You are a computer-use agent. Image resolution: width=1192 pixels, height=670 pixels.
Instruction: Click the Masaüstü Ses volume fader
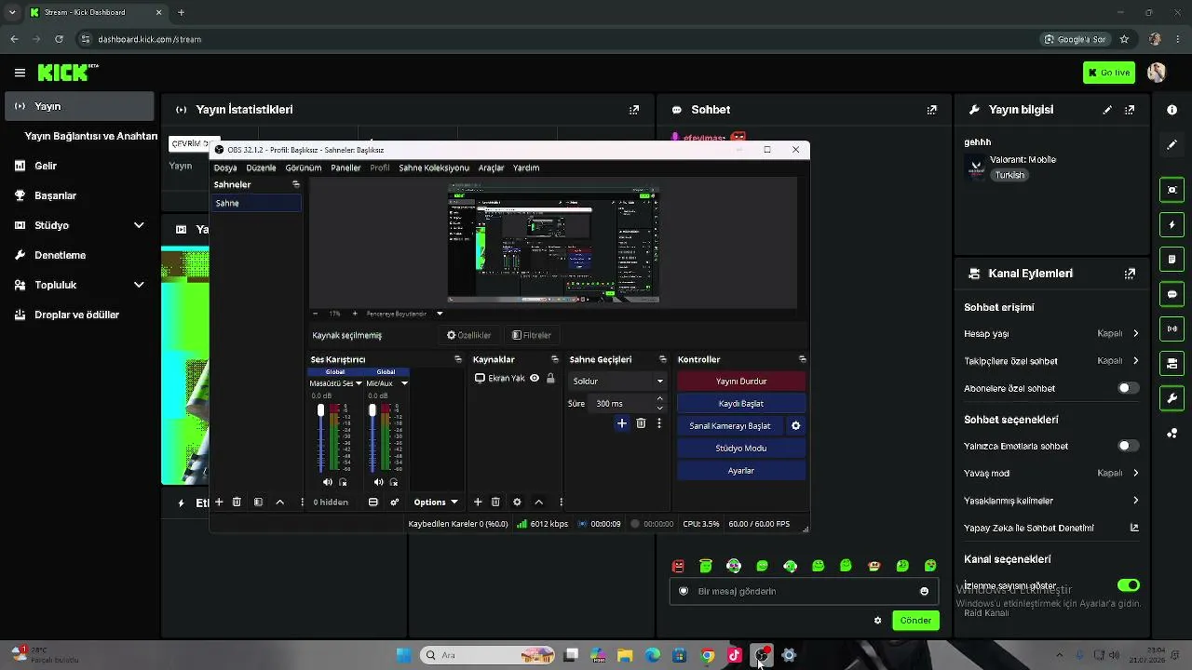[321, 410]
